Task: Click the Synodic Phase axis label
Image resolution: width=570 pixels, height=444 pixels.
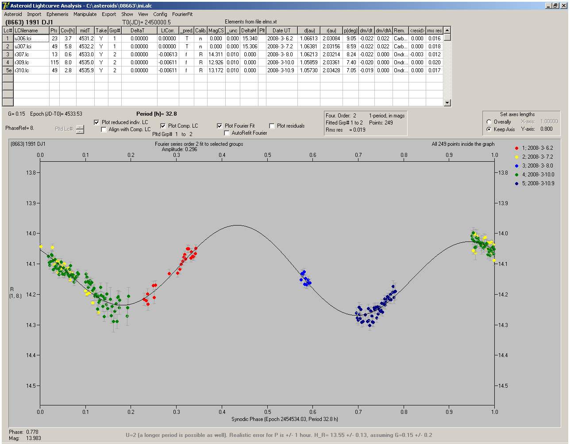Action: [285, 419]
